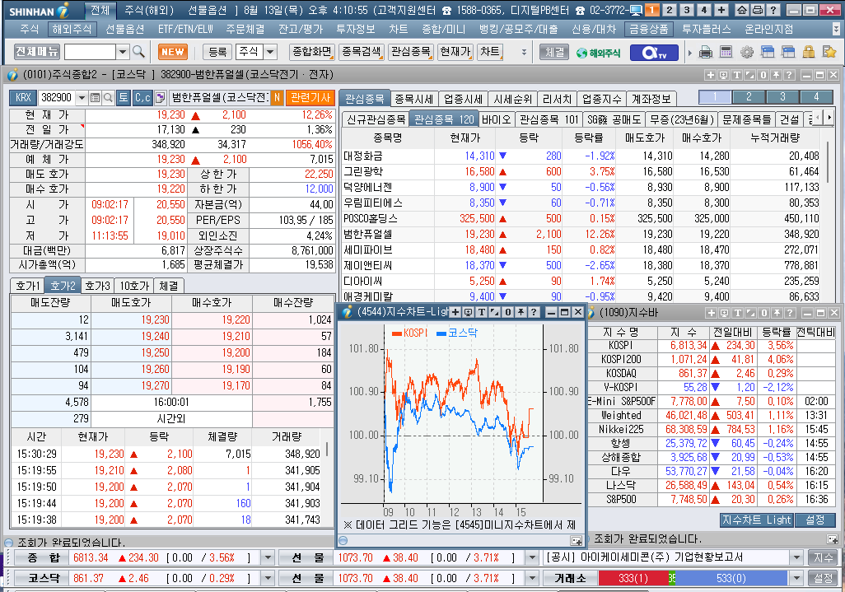The image size is (845, 592).
Task: Select the 바이오 watchlist tab
Action: click(x=496, y=119)
